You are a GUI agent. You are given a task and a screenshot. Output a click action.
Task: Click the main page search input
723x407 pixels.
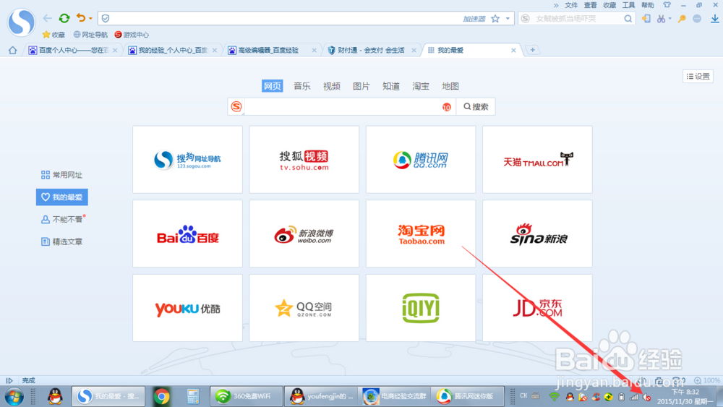pyautogui.click(x=343, y=106)
